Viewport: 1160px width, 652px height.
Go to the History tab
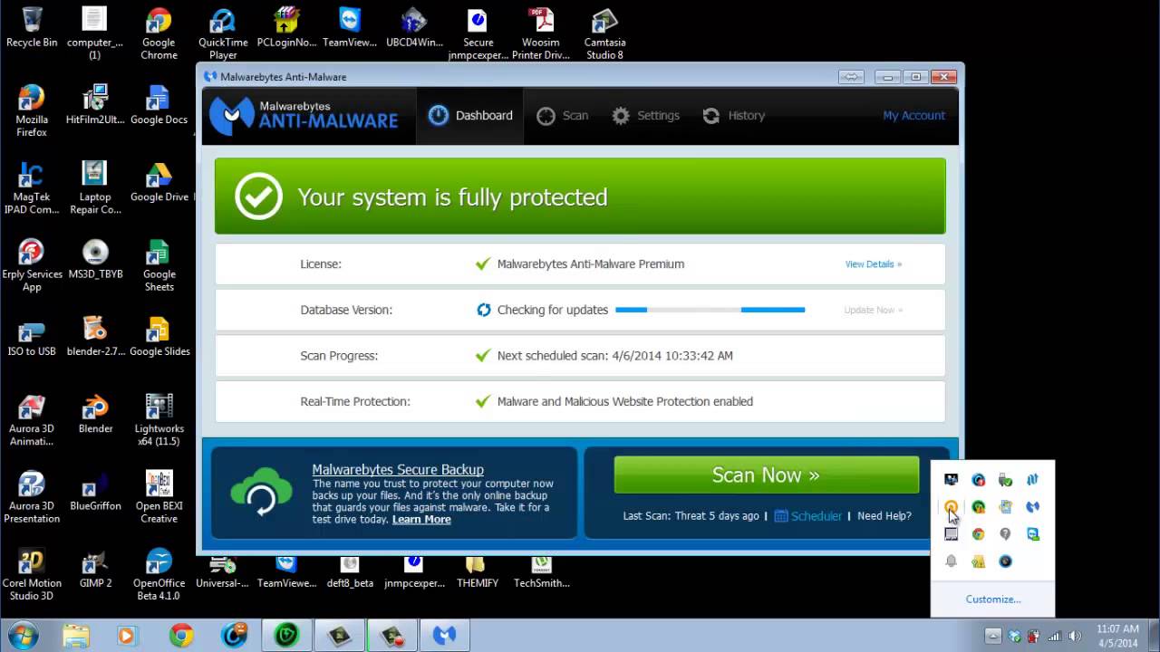coord(734,116)
